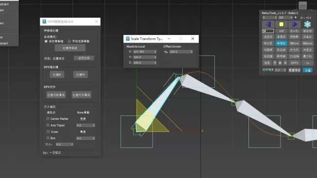Click the IKFK tool window title icon
This screenshot has width=317, height=178.
coord(44,21)
